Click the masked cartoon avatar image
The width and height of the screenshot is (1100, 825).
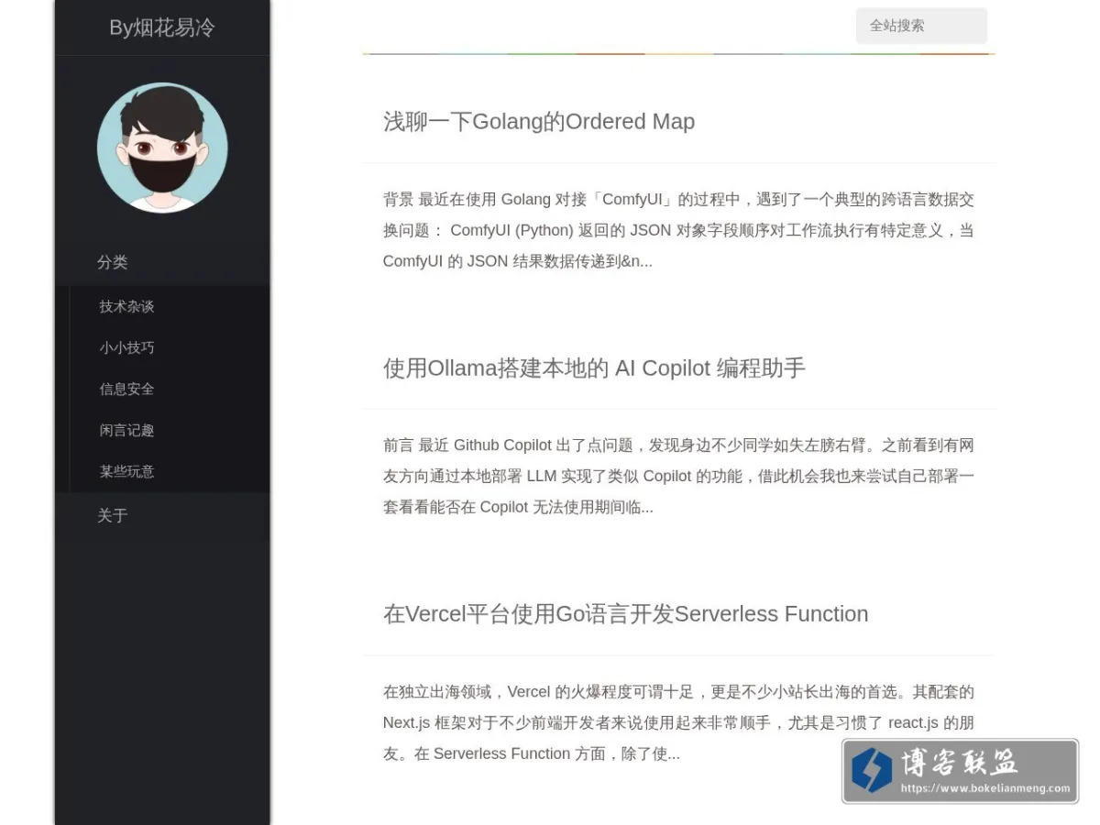point(162,148)
